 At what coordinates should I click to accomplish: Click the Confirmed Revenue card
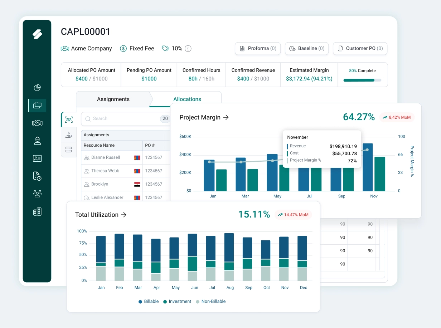pyautogui.click(x=253, y=75)
